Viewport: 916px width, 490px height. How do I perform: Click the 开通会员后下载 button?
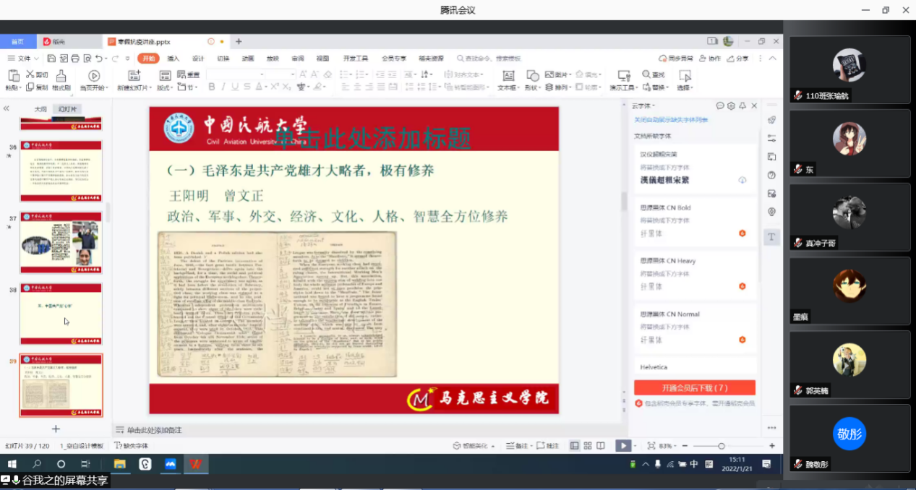(x=694, y=387)
